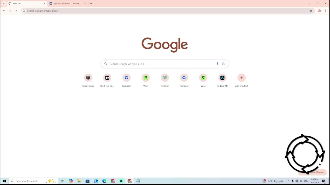Click the taskbar search field
This screenshot has height=185, width=330.
pos(33,181)
